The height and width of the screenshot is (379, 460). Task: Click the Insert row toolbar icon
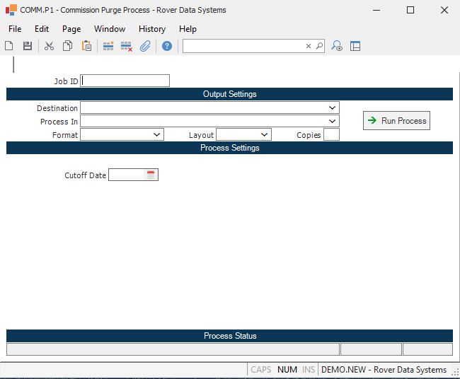pos(108,46)
